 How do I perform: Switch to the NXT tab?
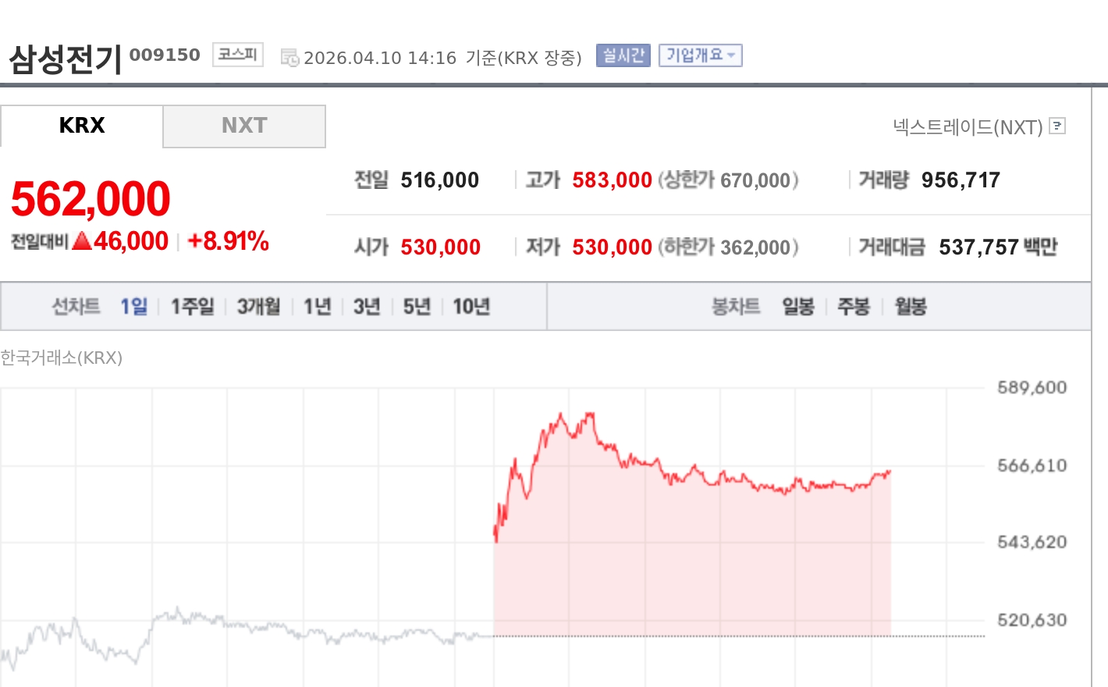point(243,126)
